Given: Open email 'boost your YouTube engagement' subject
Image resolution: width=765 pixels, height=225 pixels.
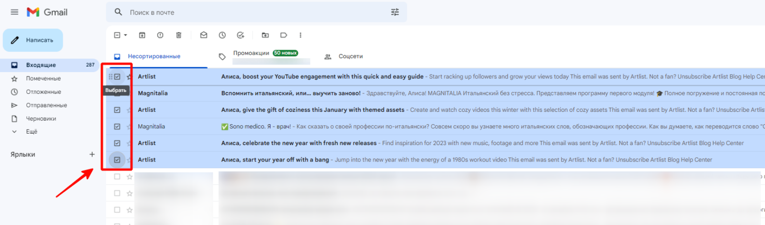Looking at the screenshot, I should coord(322,76).
